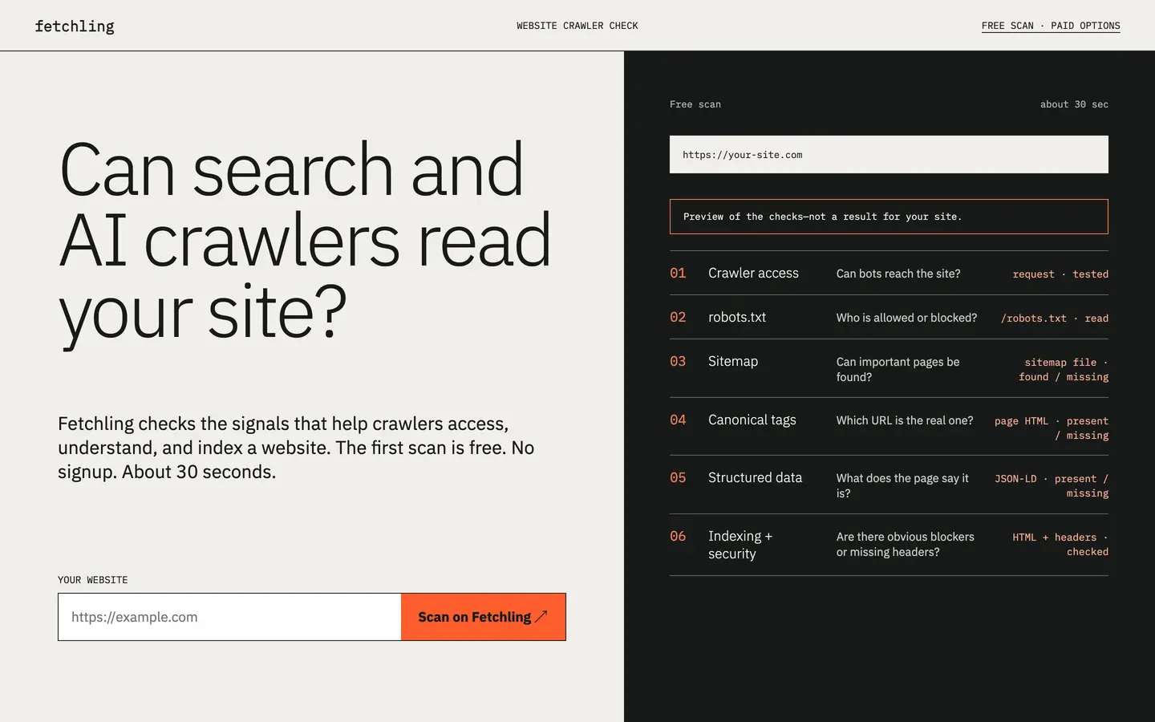
Task: Click 'What does the page say it is?' text
Action: pos(902,485)
